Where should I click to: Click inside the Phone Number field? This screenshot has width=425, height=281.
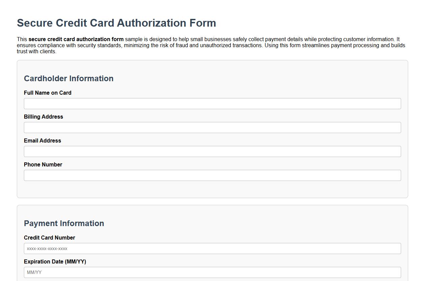[x=212, y=175]
